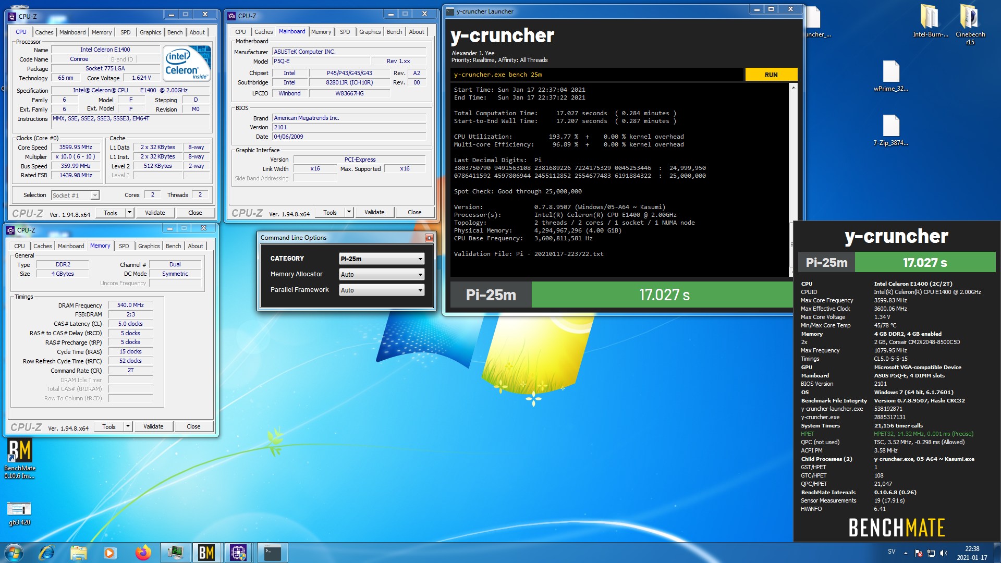Screen dimensions: 1001x563
Task: Click the BENCHMATE logo in result panel
Action: (897, 528)
